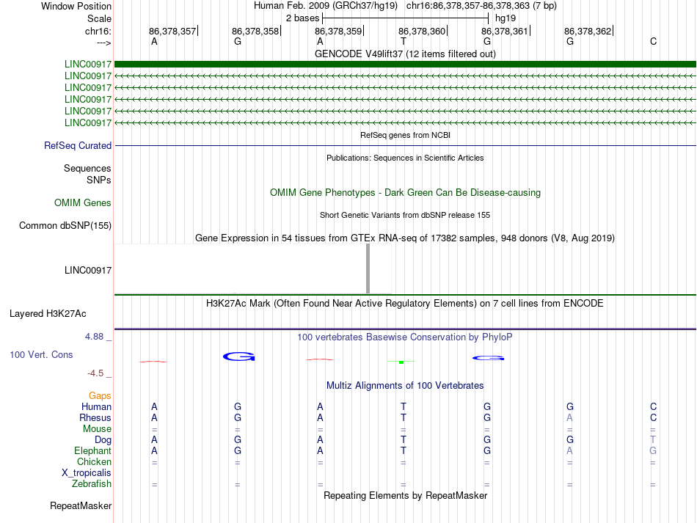
Task: Open the 100 Vert. Cons track label
Action: pyautogui.click(x=41, y=354)
